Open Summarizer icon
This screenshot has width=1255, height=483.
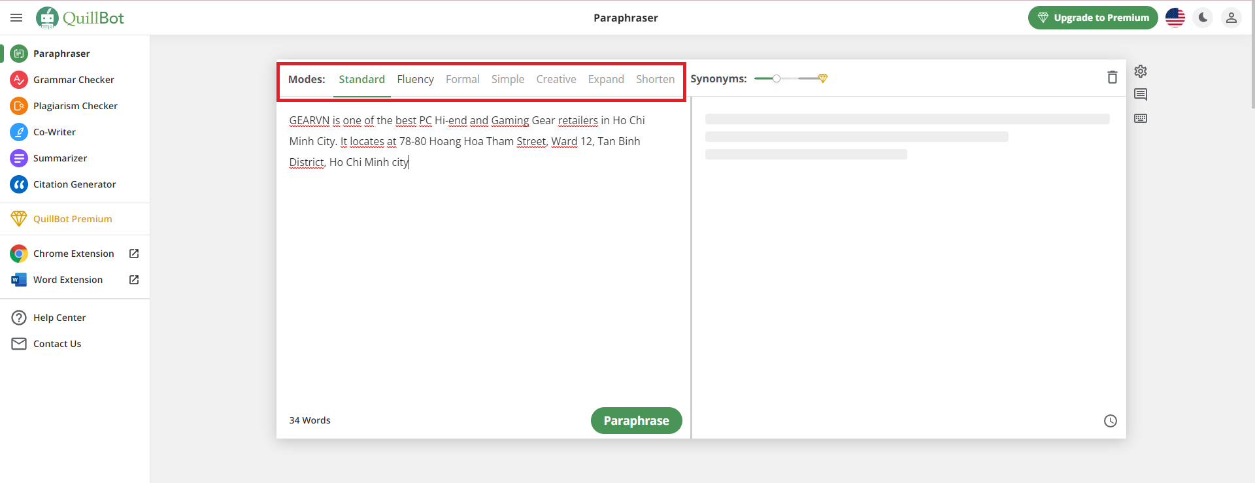[19, 158]
